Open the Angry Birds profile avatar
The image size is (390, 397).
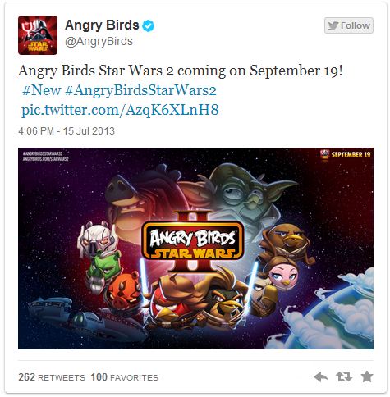38,35
